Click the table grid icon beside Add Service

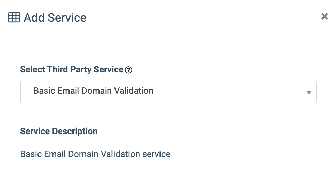click(14, 17)
